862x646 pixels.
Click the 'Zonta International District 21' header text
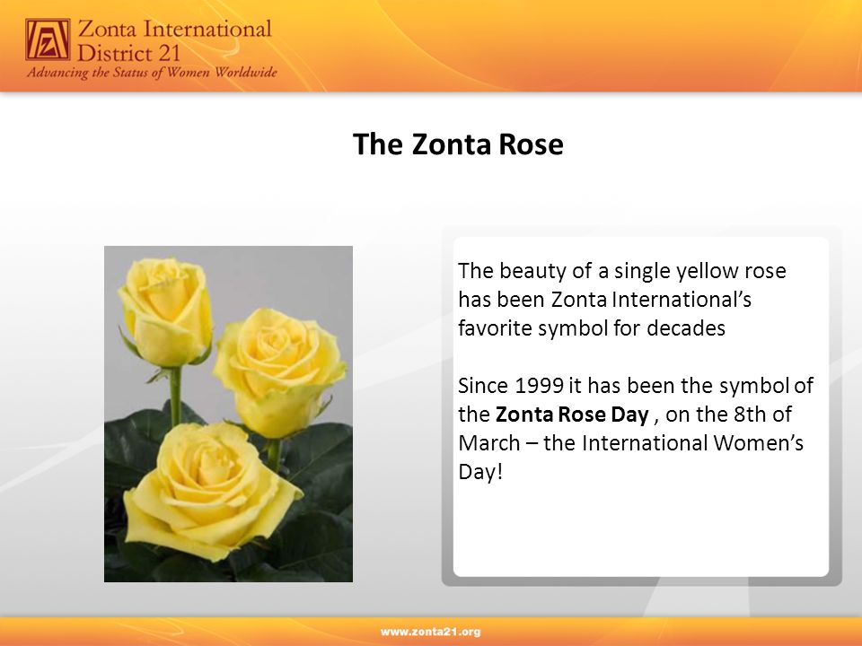pyautogui.click(x=175, y=40)
